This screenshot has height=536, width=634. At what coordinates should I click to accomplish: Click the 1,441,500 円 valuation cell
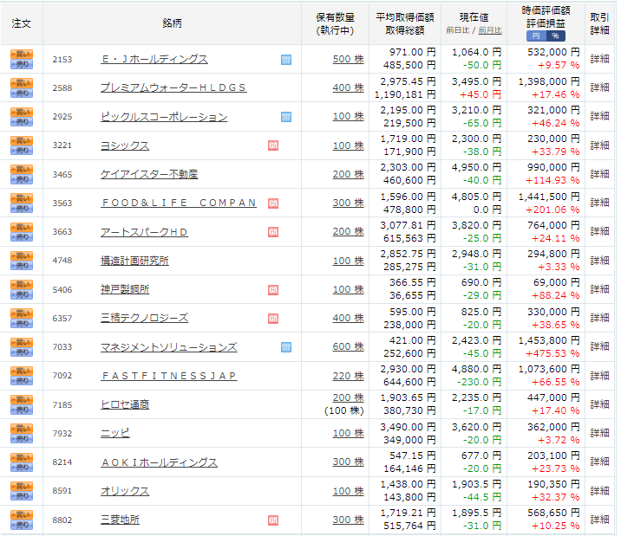[x=549, y=197]
